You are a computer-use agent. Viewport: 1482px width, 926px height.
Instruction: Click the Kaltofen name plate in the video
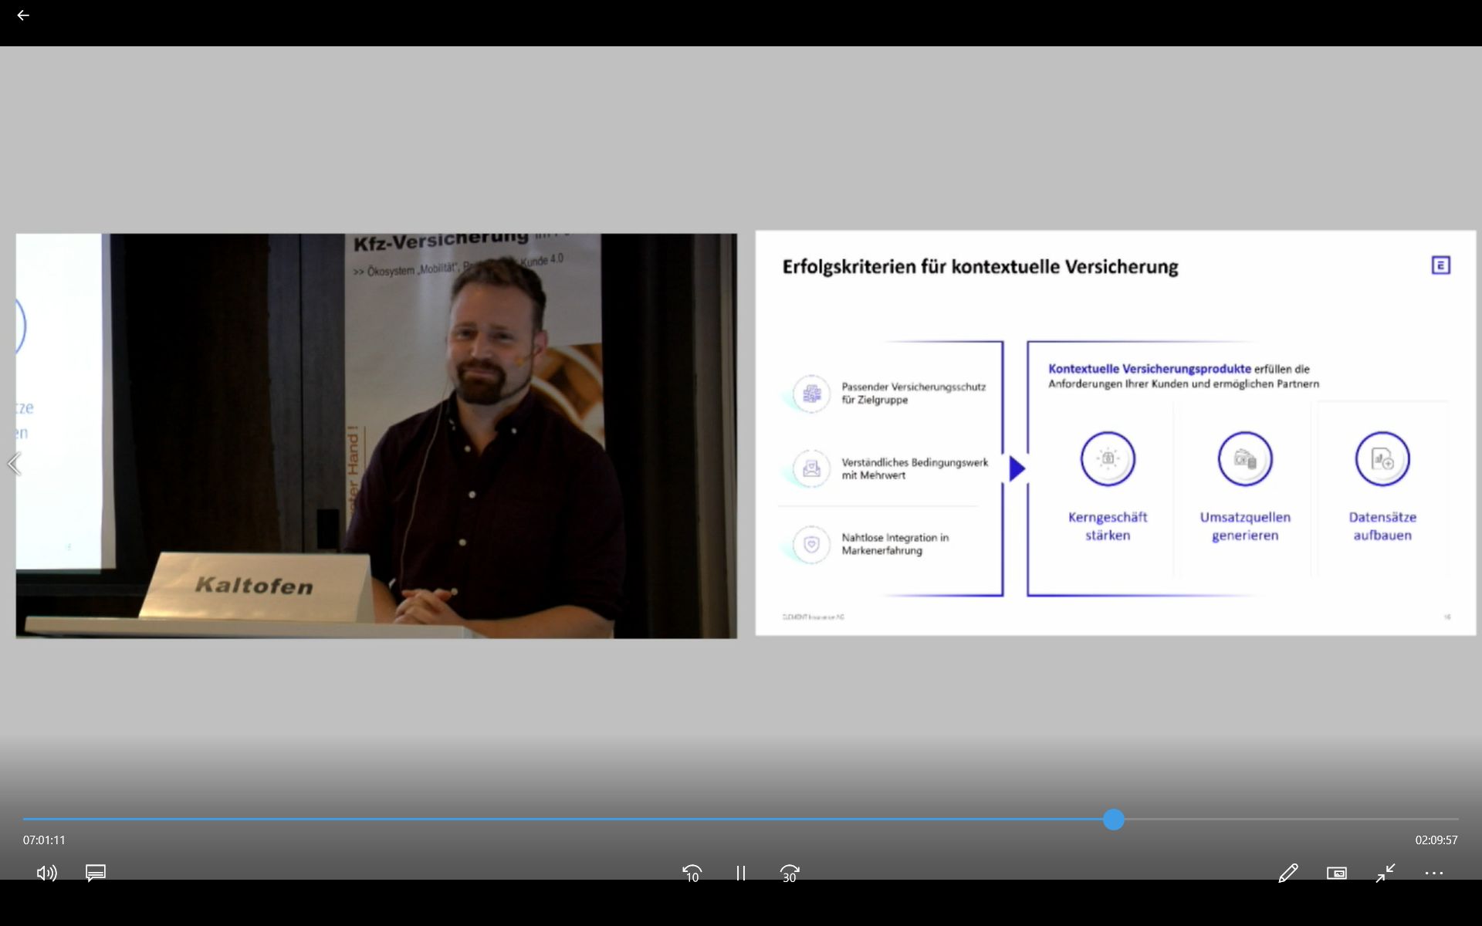click(255, 585)
